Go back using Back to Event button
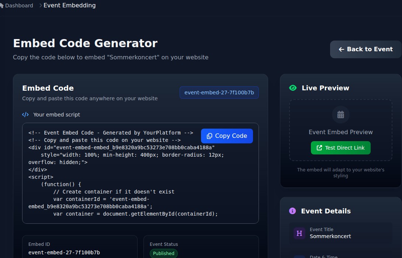 [365, 49]
